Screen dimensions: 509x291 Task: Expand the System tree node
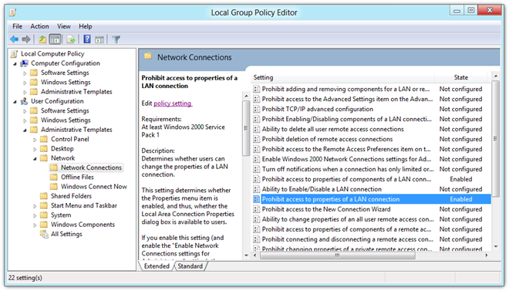(x=35, y=215)
